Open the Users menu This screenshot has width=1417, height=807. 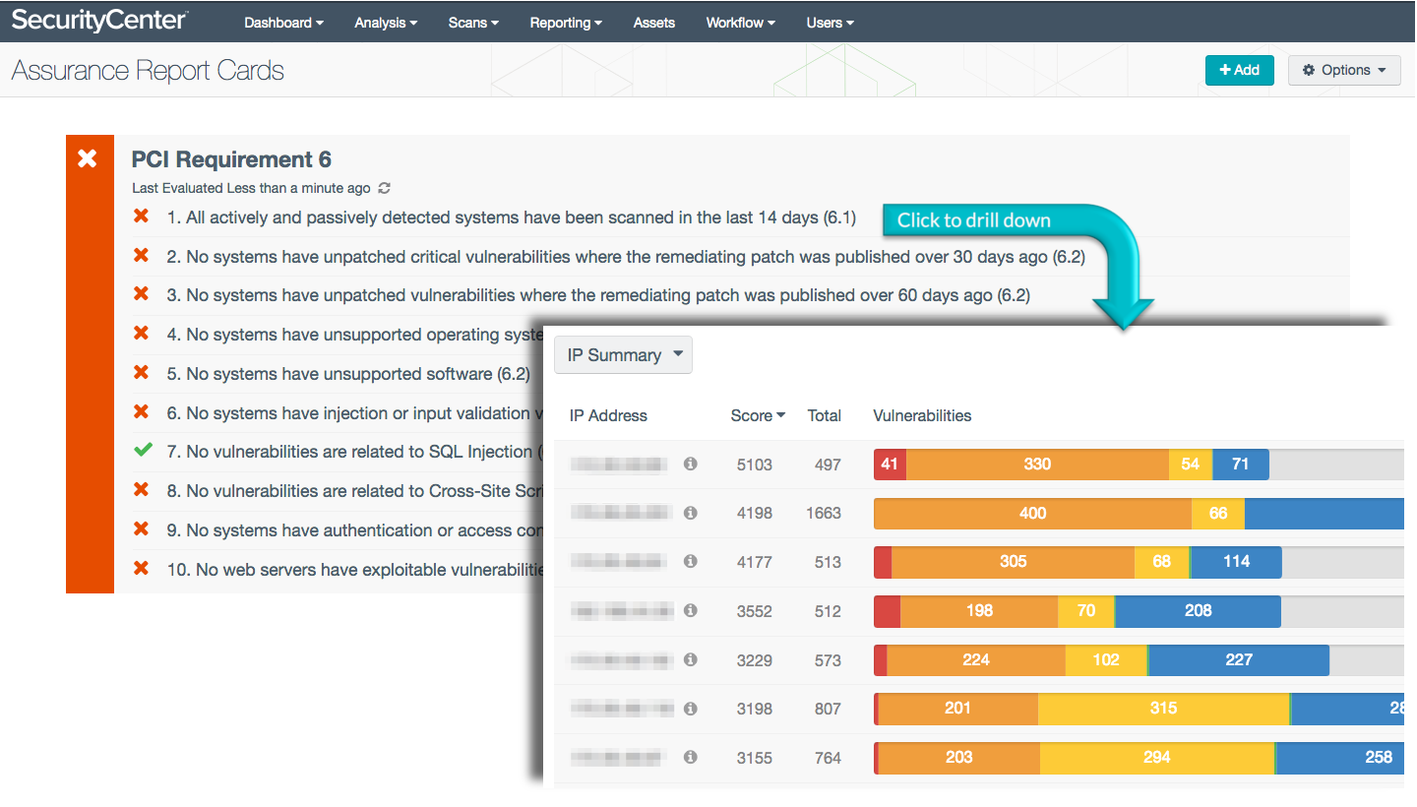point(831,23)
